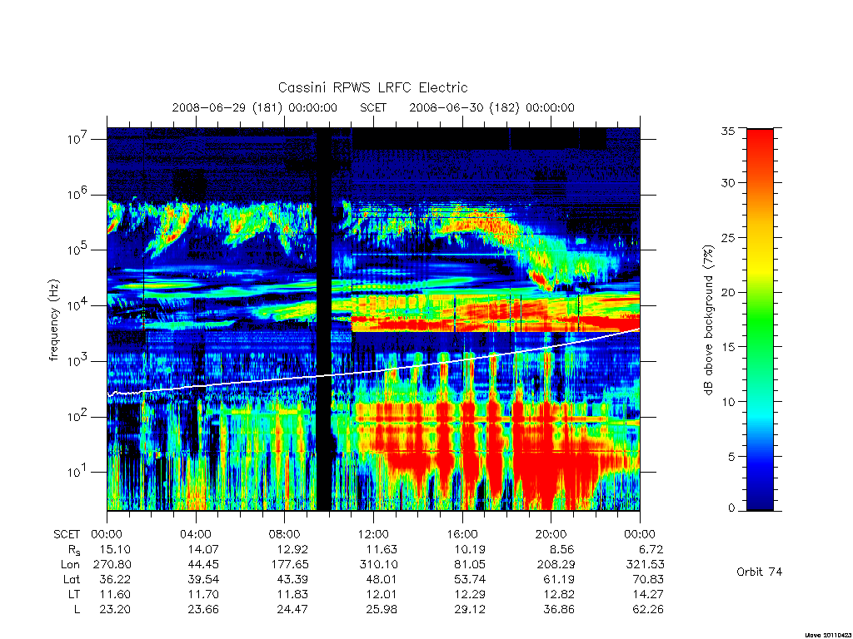The width and height of the screenshot is (853, 639).
Task: Click the latitude value "70.83"
Action: tap(648, 580)
